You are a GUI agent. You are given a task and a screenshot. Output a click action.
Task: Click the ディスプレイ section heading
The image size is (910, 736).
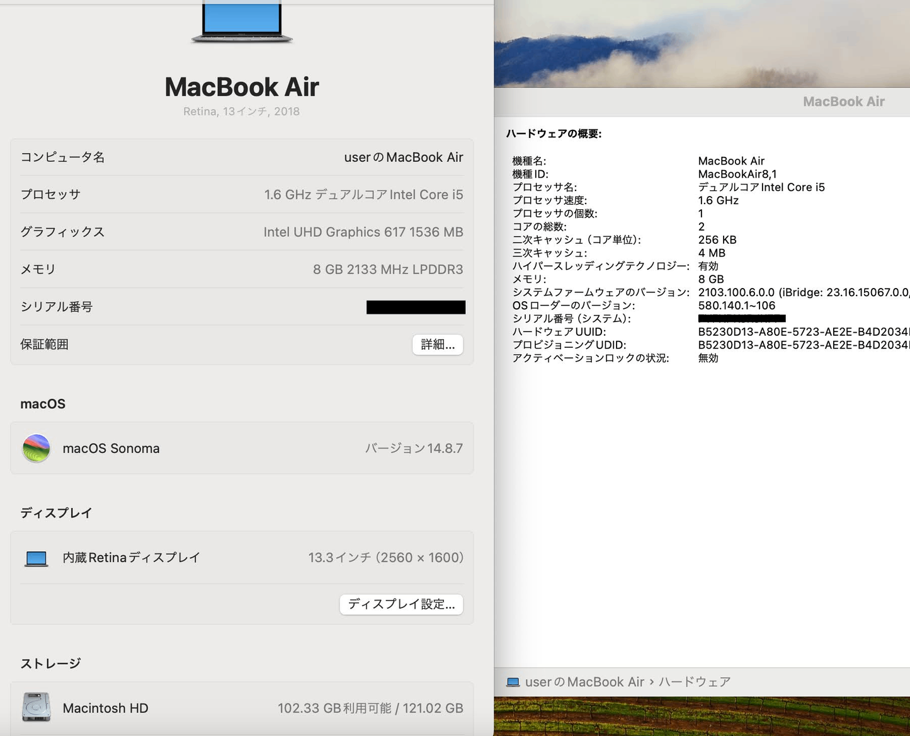56,513
